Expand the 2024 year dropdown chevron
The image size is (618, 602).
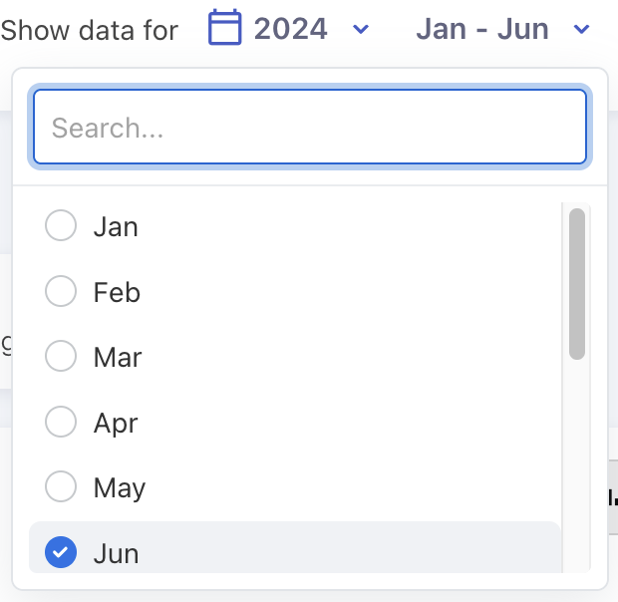(362, 29)
